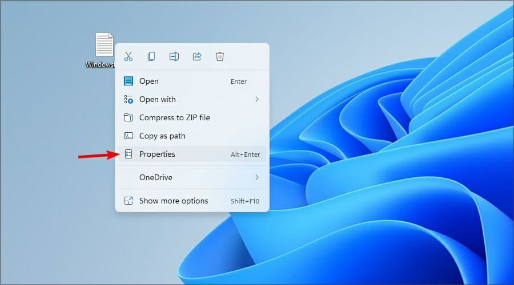
Task: Click the Delete trash icon
Action: 220,56
